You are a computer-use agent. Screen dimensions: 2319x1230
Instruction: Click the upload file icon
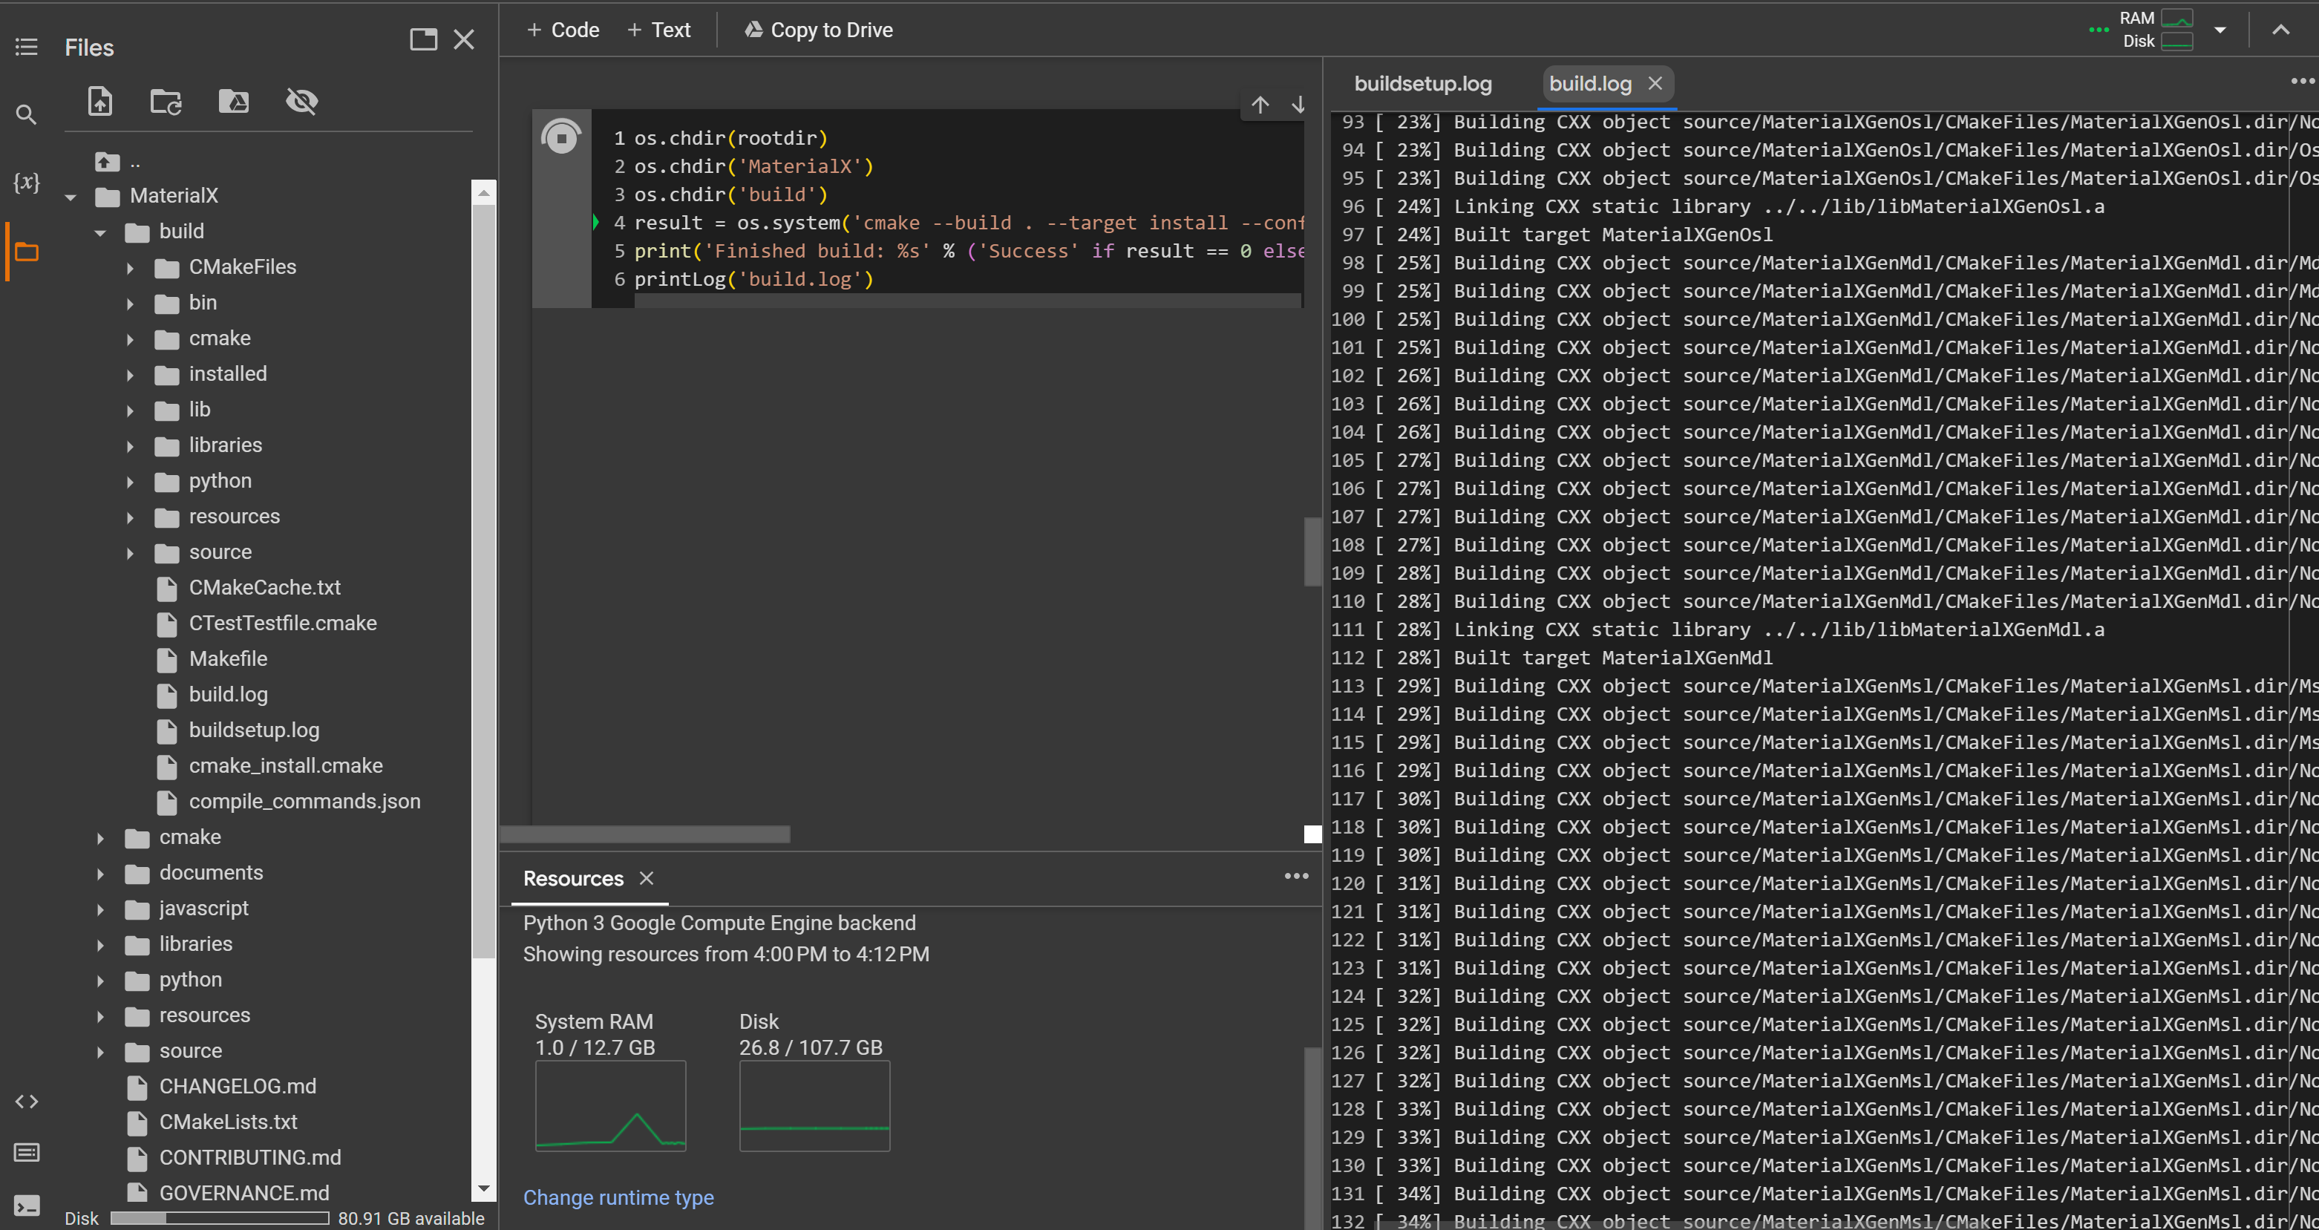tap(100, 101)
